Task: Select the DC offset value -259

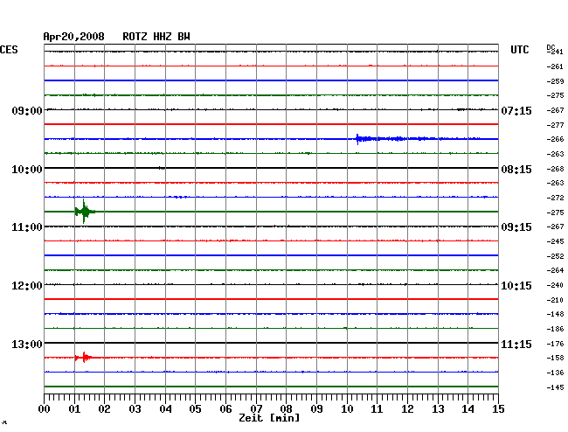Action: pyautogui.click(x=555, y=81)
